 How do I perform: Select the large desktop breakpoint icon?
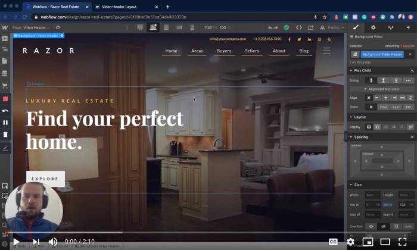(140, 27)
